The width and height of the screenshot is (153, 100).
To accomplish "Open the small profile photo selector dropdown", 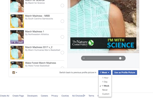I will coord(15,73).
